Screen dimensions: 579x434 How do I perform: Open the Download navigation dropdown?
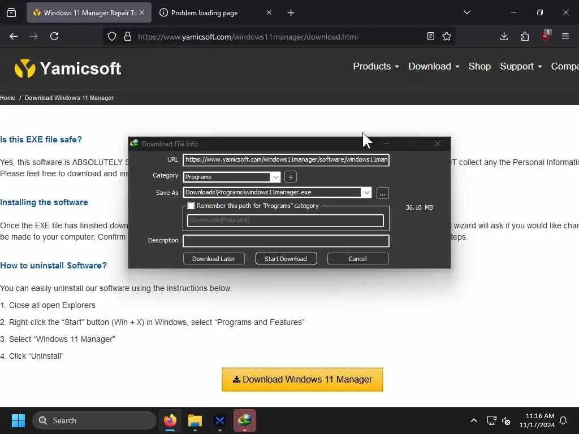(434, 67)
